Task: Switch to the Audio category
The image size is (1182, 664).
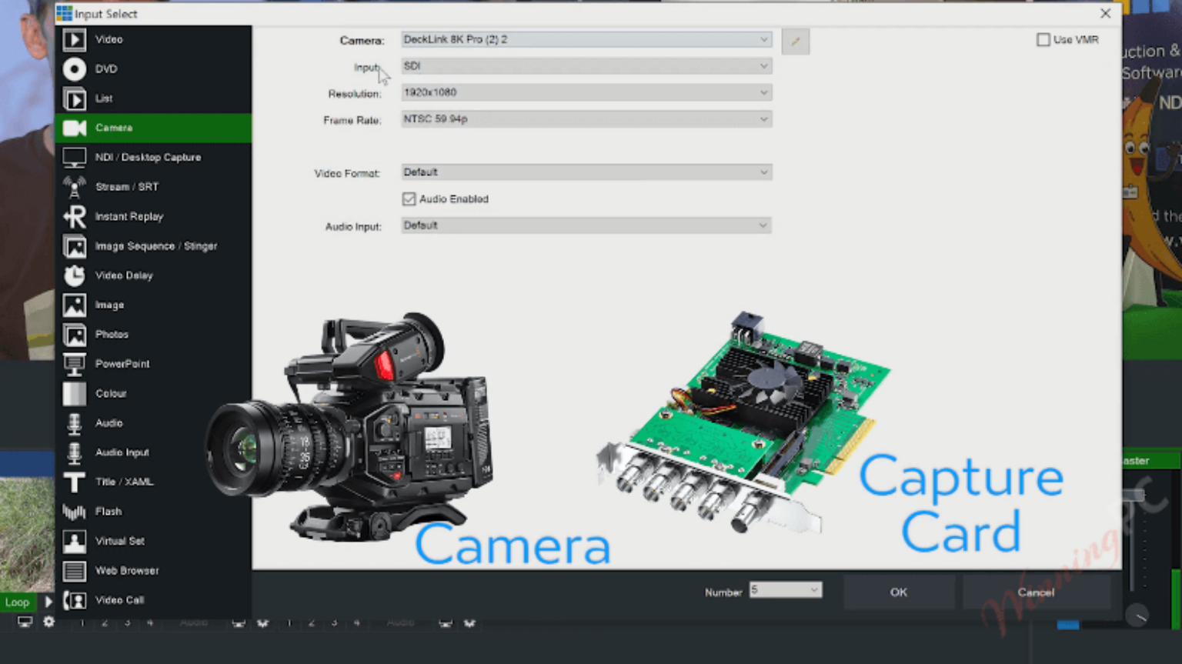Action: pos(153,423)
